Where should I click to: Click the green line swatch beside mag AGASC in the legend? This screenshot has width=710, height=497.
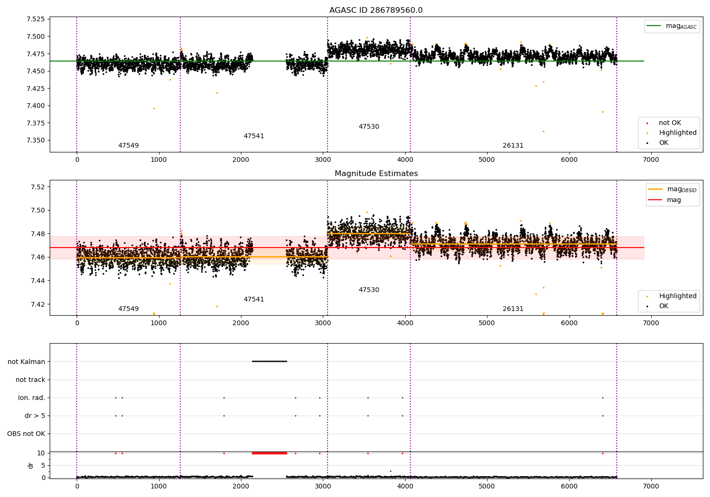[x=654, y=26]
